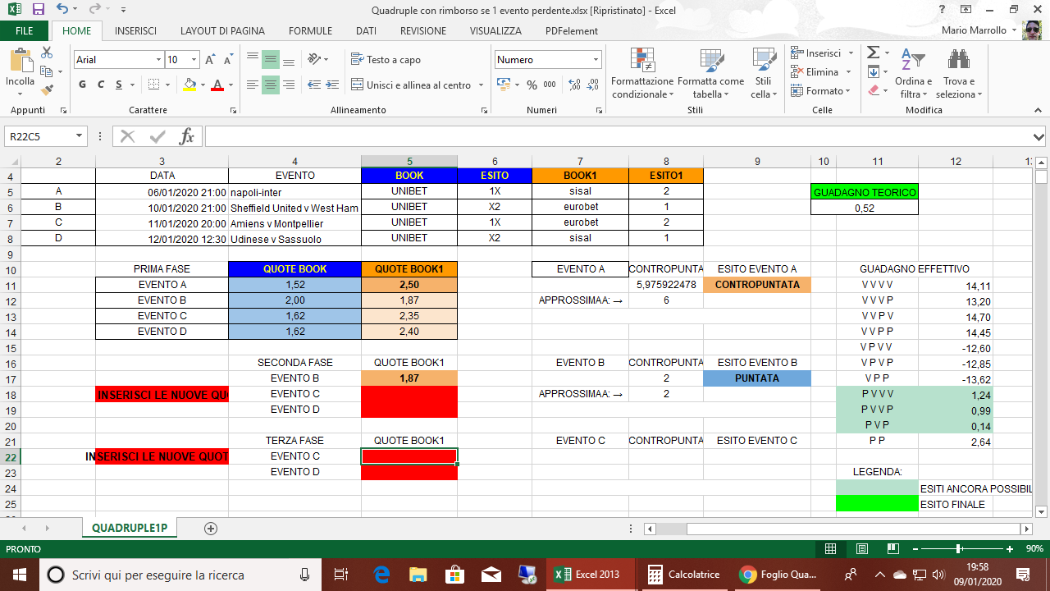1050x591 pixels.
Task: Select cell CONTROPUNTATA in esito evento A
Action: [757, 285]
